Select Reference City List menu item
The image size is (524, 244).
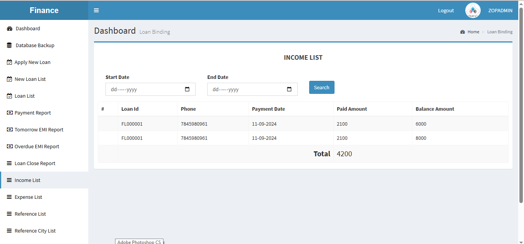[35, 231]
